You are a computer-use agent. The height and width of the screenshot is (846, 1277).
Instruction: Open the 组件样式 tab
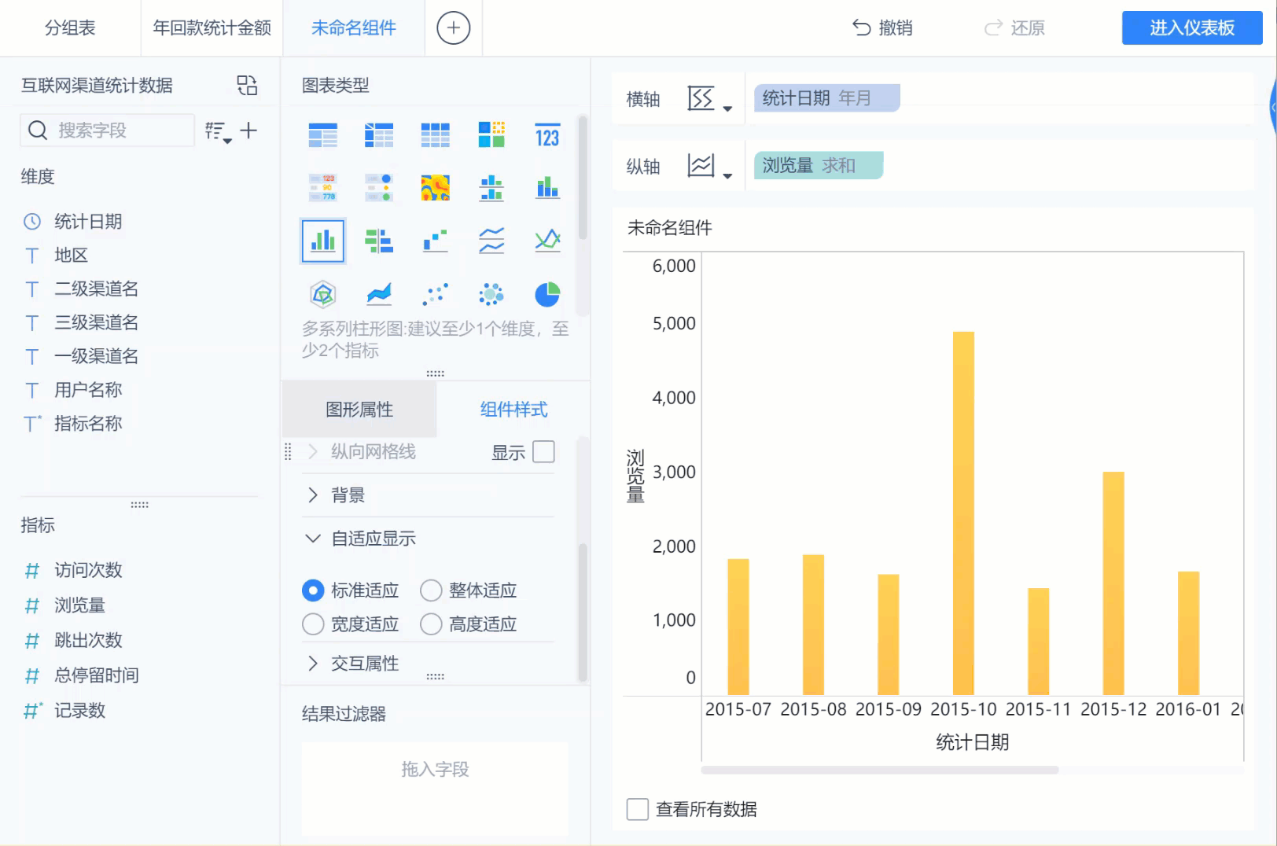[513, 410]
